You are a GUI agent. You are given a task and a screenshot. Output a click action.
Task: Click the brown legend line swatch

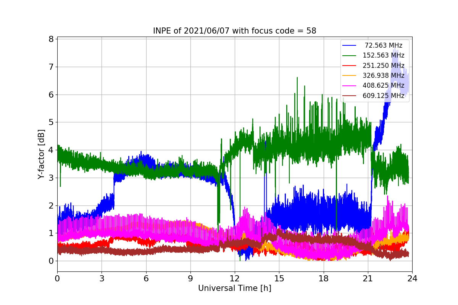point(350,96)
